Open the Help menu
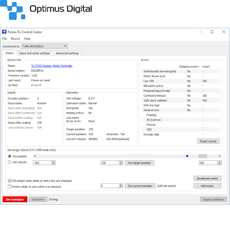Viewport: 230px width, 230px height. tap(27, 39)
